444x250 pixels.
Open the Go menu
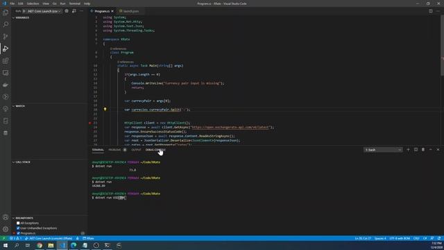click(55, 3)
